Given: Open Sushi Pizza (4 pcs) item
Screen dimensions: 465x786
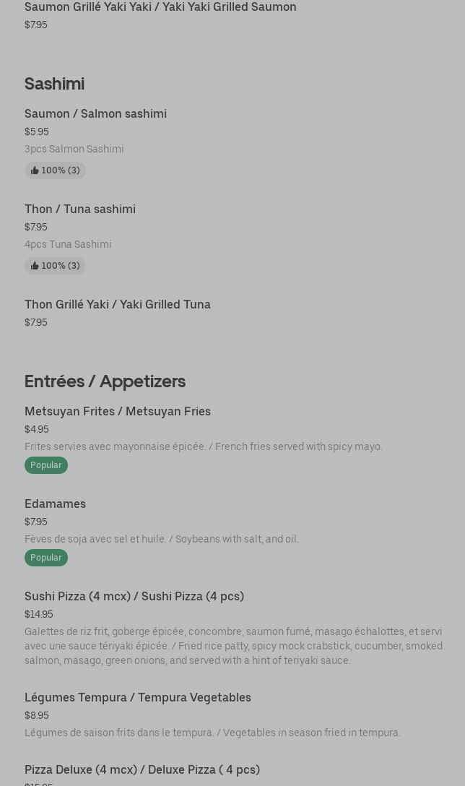Looking at the screenshot, I should click(134, 596).
